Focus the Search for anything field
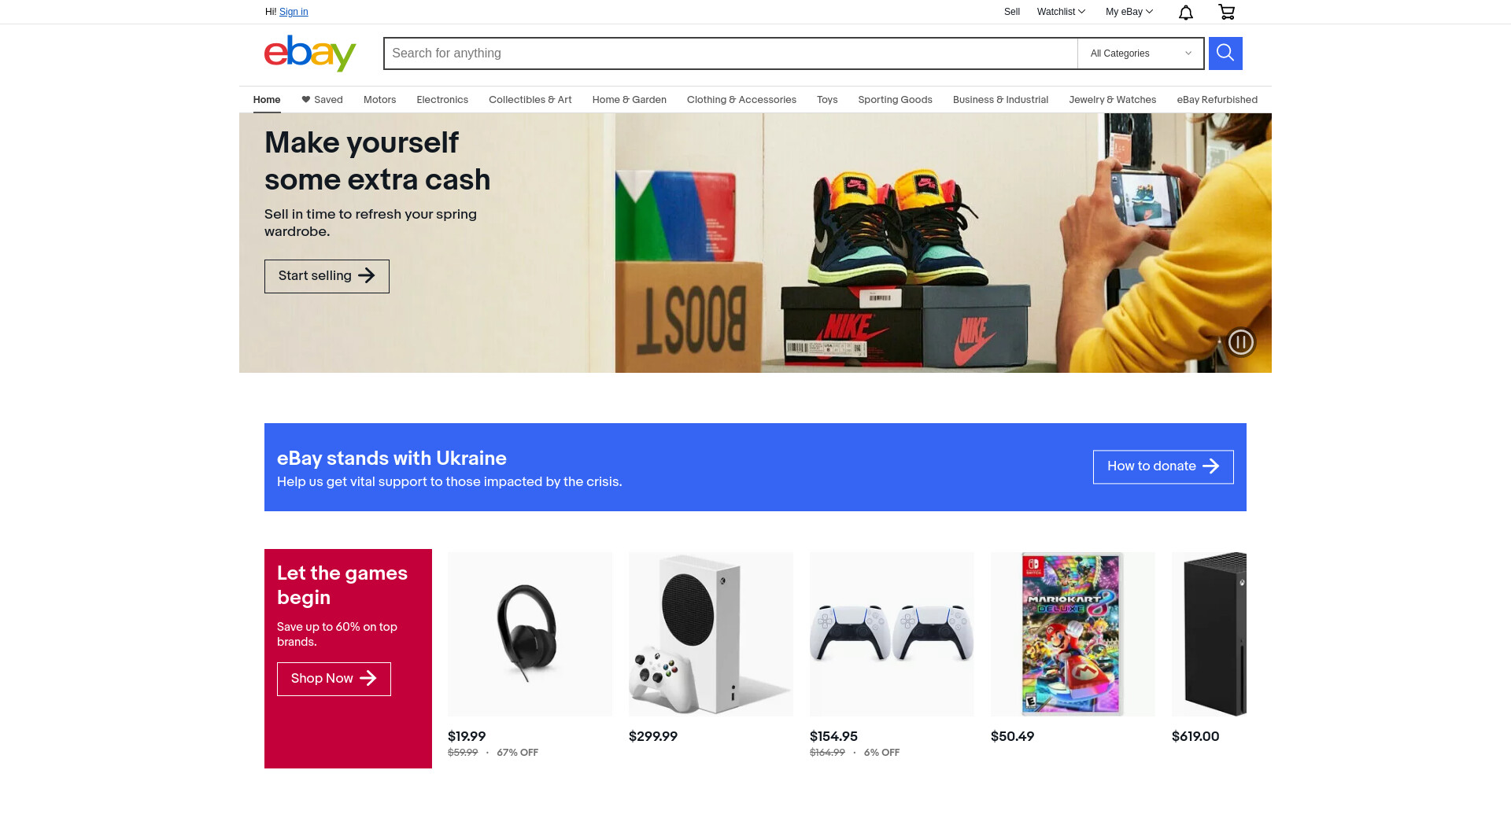This screenshot has height=818, width=1511. 730,53
